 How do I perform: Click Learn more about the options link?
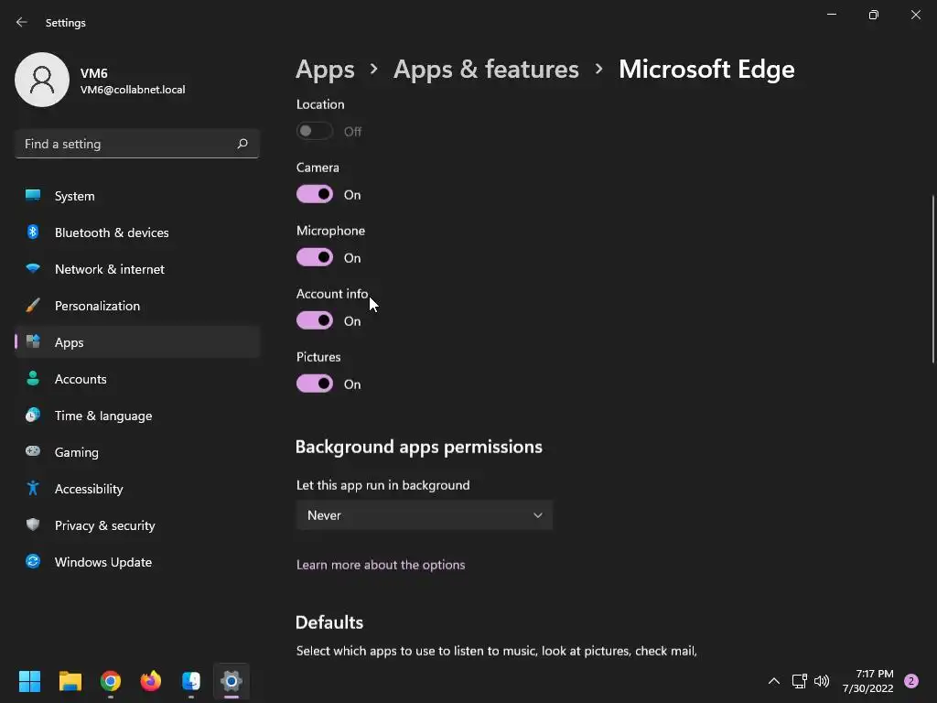coord(381,565)
